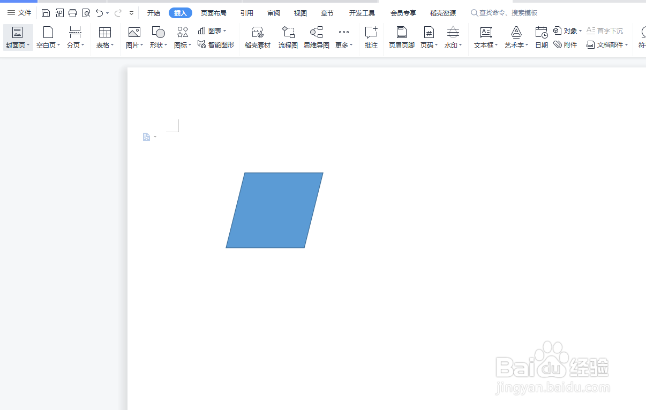646x410 pixels.
Task: Expand undo history dropdown arrow
Action: [108, 13]
